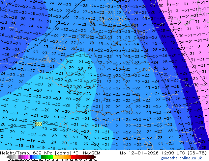Select the yellow legend swatch above 0
Viewport: 209px width, 161px height.
click(x=54, y=157)
